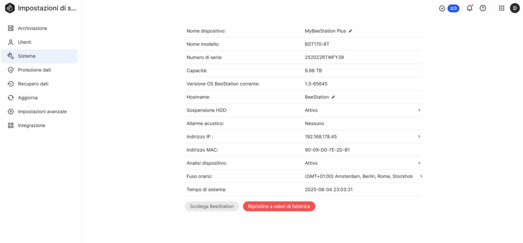Click the OS version 1.3-65645
This screenshot has width=523, height=243.
pyautogui.click(x=316, y=84)
